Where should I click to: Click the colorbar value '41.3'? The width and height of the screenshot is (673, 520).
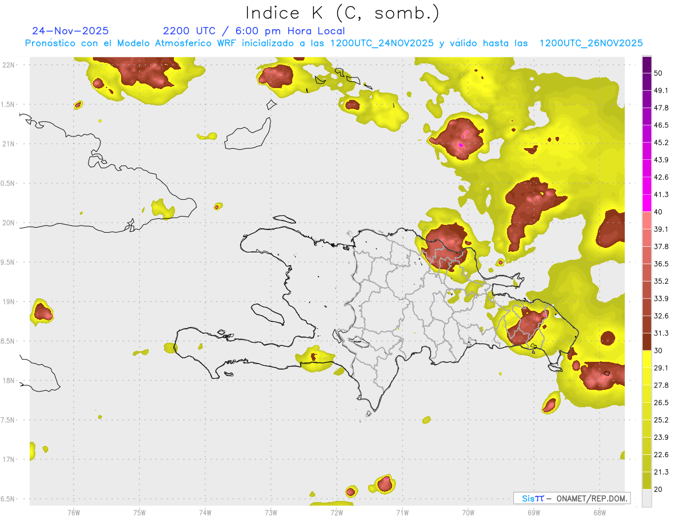point(661,195)
